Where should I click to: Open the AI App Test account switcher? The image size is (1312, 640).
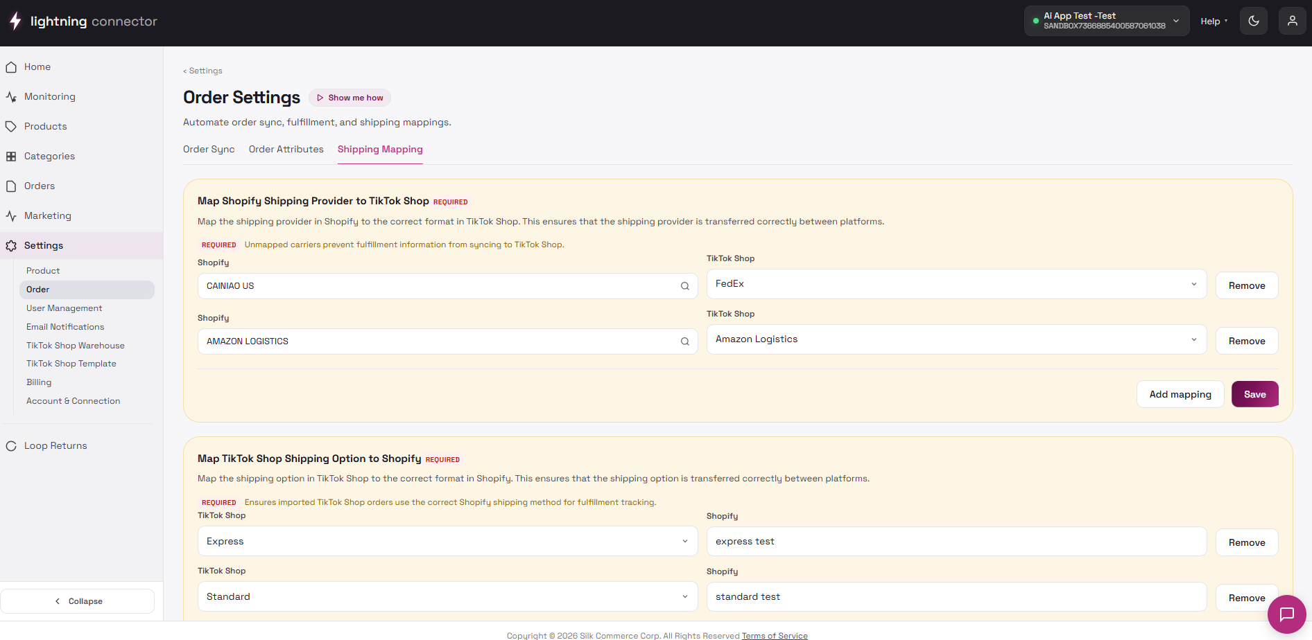(x=1107, y=21)
